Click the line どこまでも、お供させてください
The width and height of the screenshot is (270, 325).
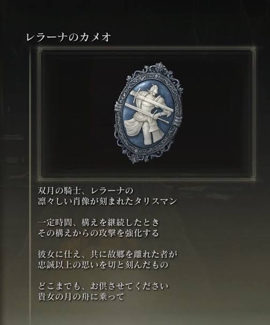(x=103, y=287)
